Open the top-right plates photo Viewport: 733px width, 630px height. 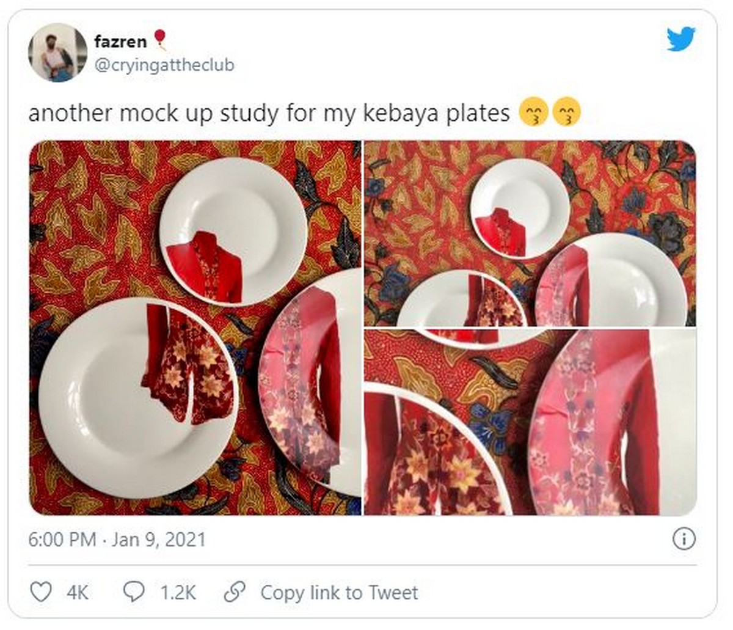coord(530,233)
